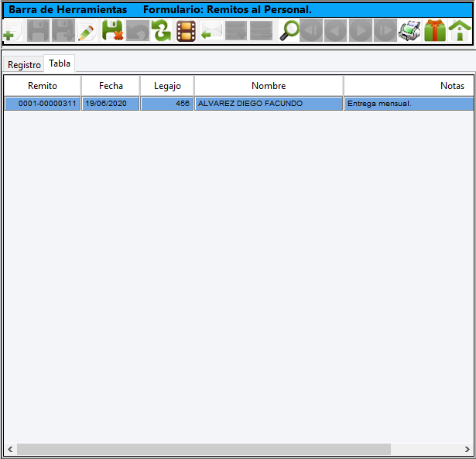The height and width of the screenshot is (459, 476).
Task: Click the legajo cell 456
Action: [167, 104]
